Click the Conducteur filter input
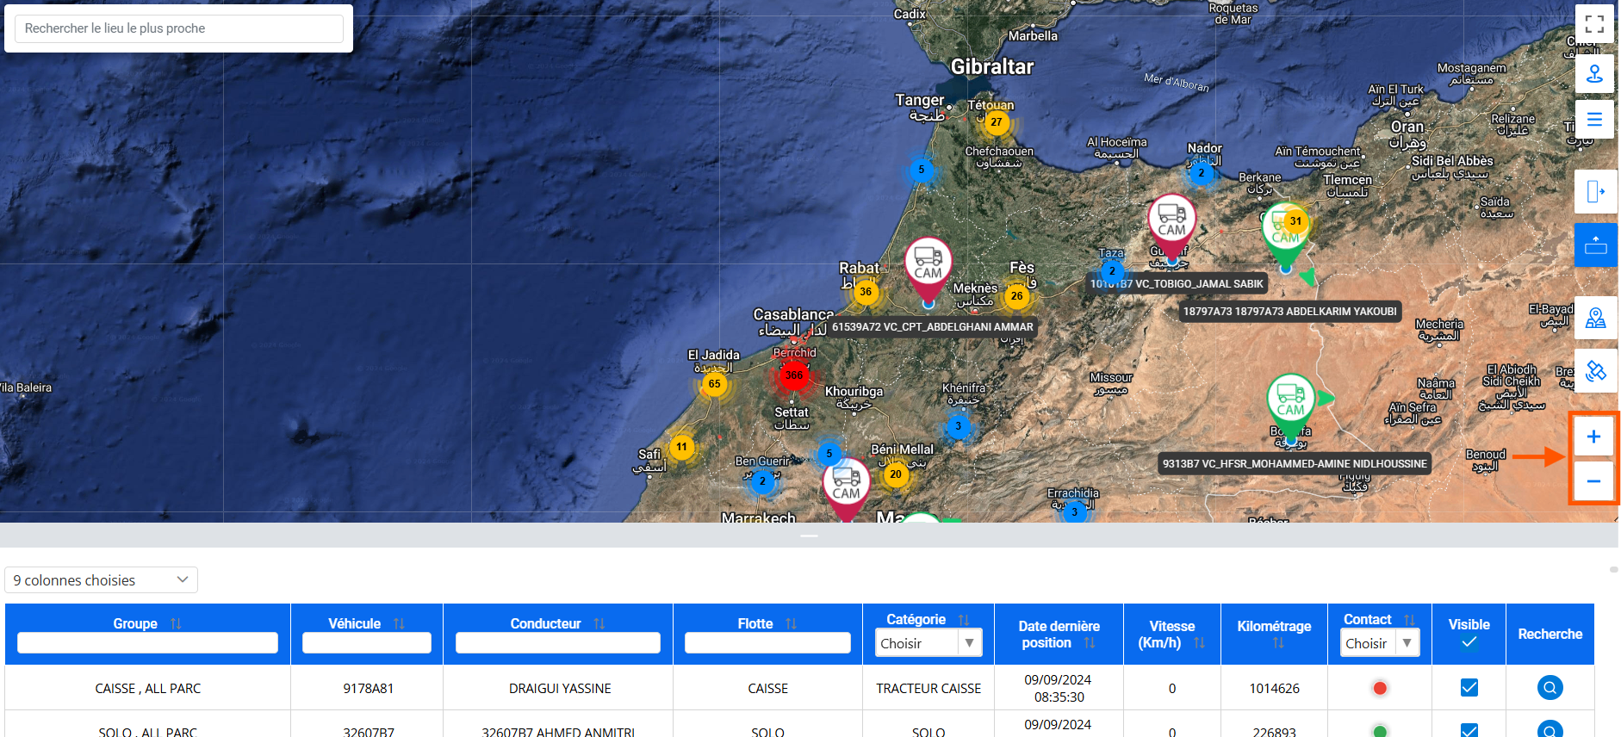1621x737 pixels. click(558, 643)
